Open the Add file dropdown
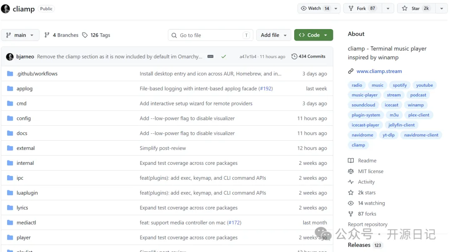The height and width of the screenshot is (252, 450). 273,35
